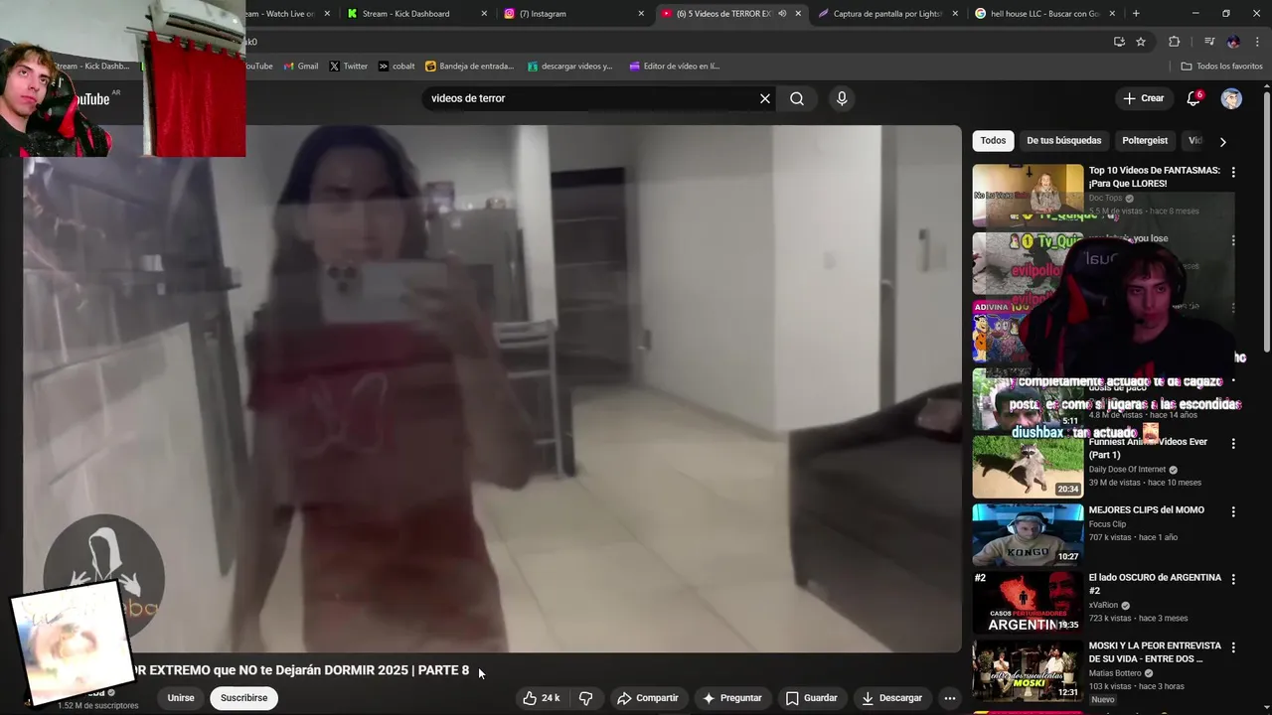Viewport: 1272px width, 715px height.
Task: Open 'Top 10 Videos de FANTASMAS' video title
Action: [x=1154, y=177]
